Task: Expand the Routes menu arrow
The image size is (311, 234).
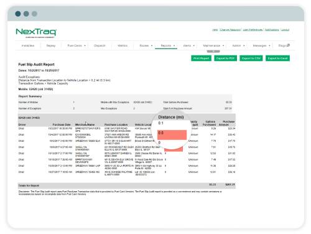Action: tap(152, 45)
